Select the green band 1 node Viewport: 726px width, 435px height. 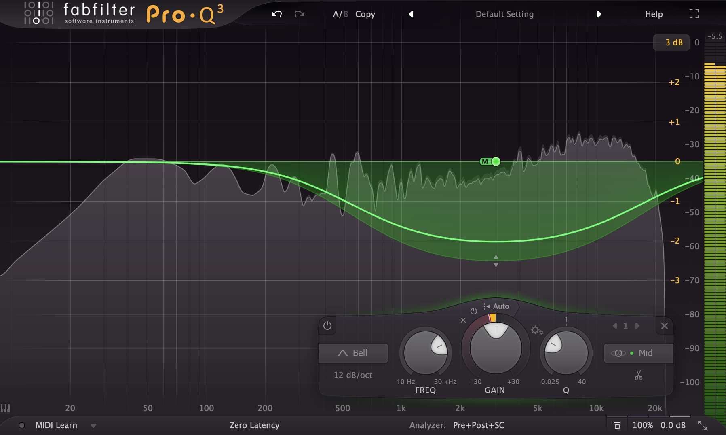tap(496, 161)
